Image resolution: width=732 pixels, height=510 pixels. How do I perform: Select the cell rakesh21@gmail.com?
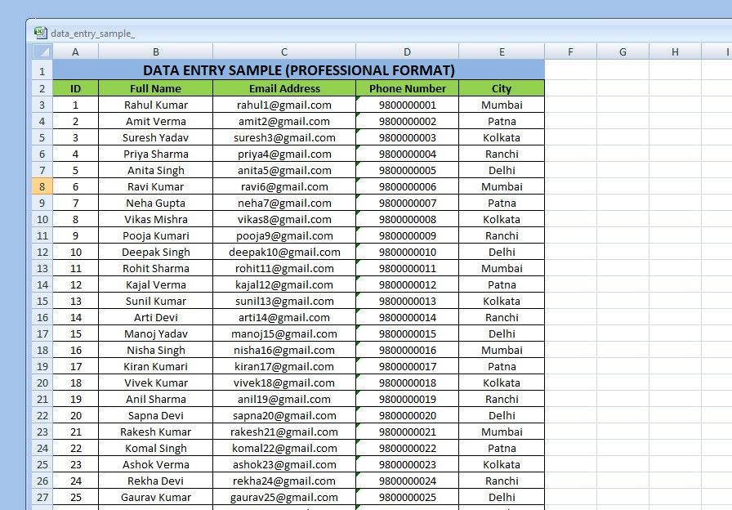(284, 432)
